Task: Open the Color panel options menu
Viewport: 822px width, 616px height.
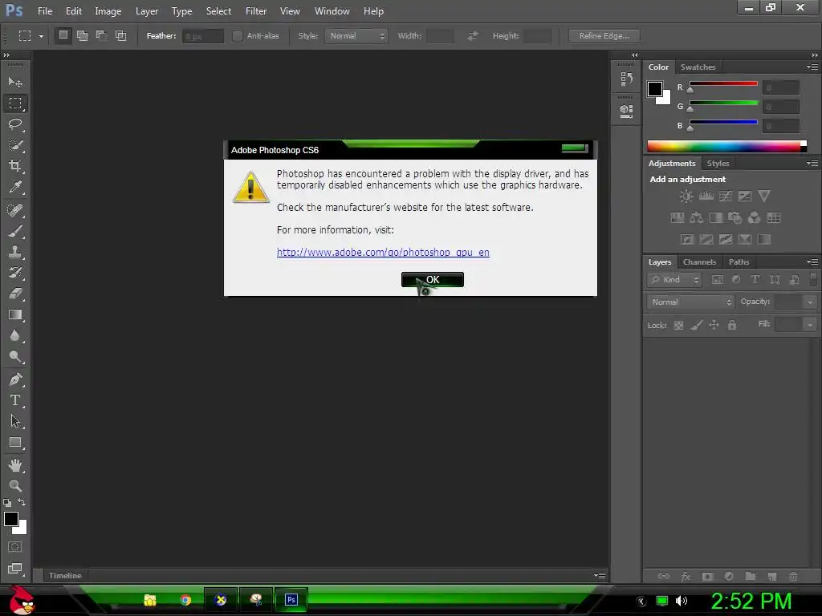Action: [812, 67]
